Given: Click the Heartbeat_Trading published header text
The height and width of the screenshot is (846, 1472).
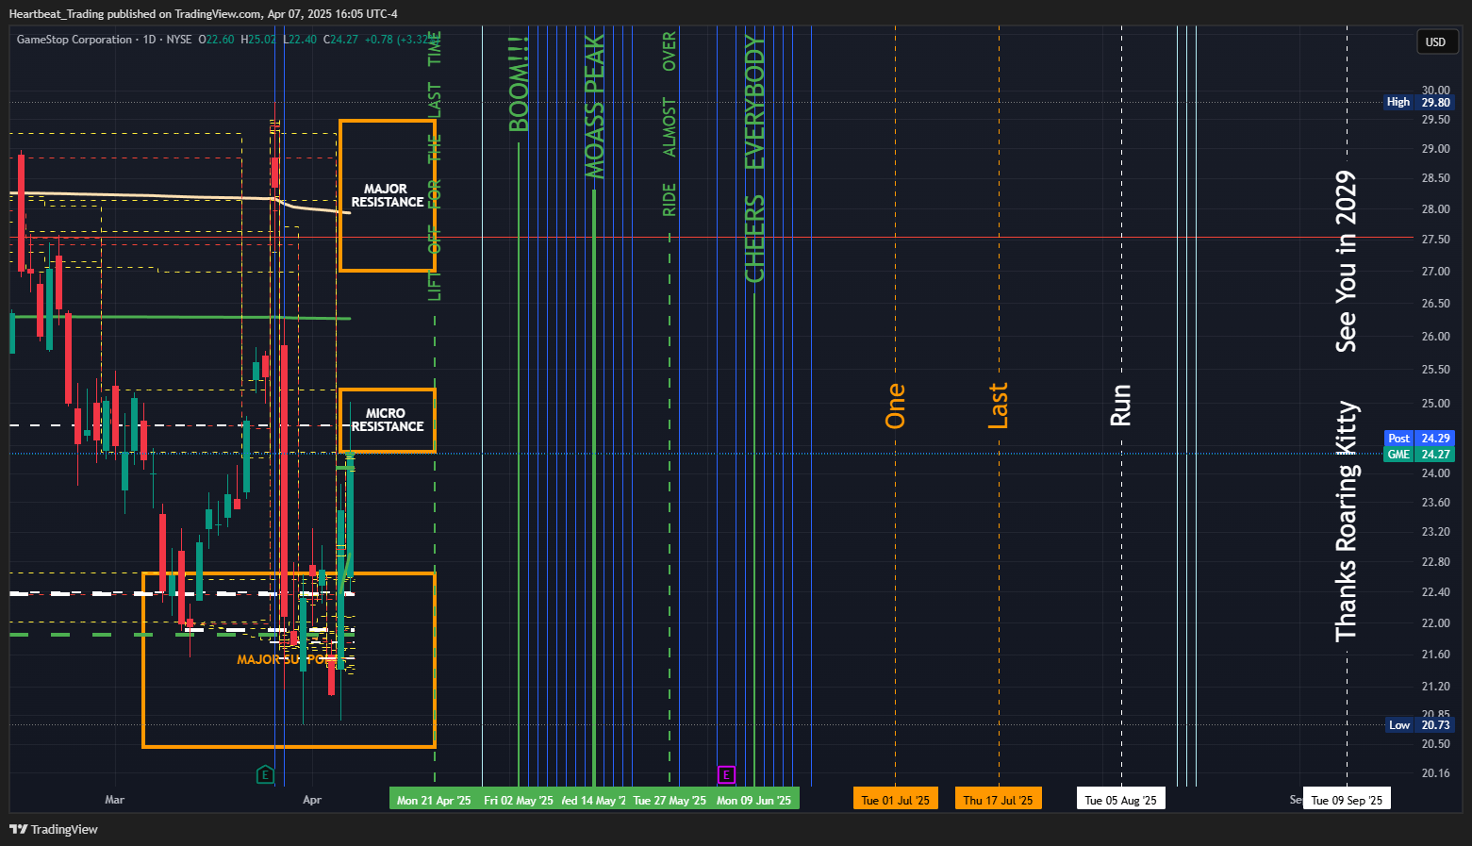Looking at the screenshot, I should pyautogui.click(x=203, y=13).
